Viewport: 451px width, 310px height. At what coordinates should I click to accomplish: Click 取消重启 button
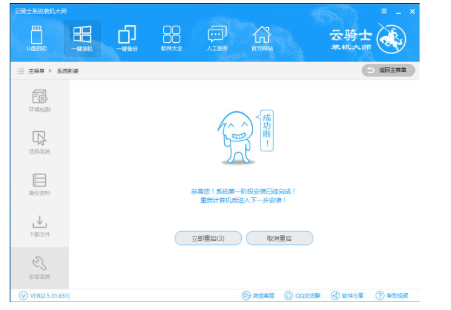coord(279,238)
